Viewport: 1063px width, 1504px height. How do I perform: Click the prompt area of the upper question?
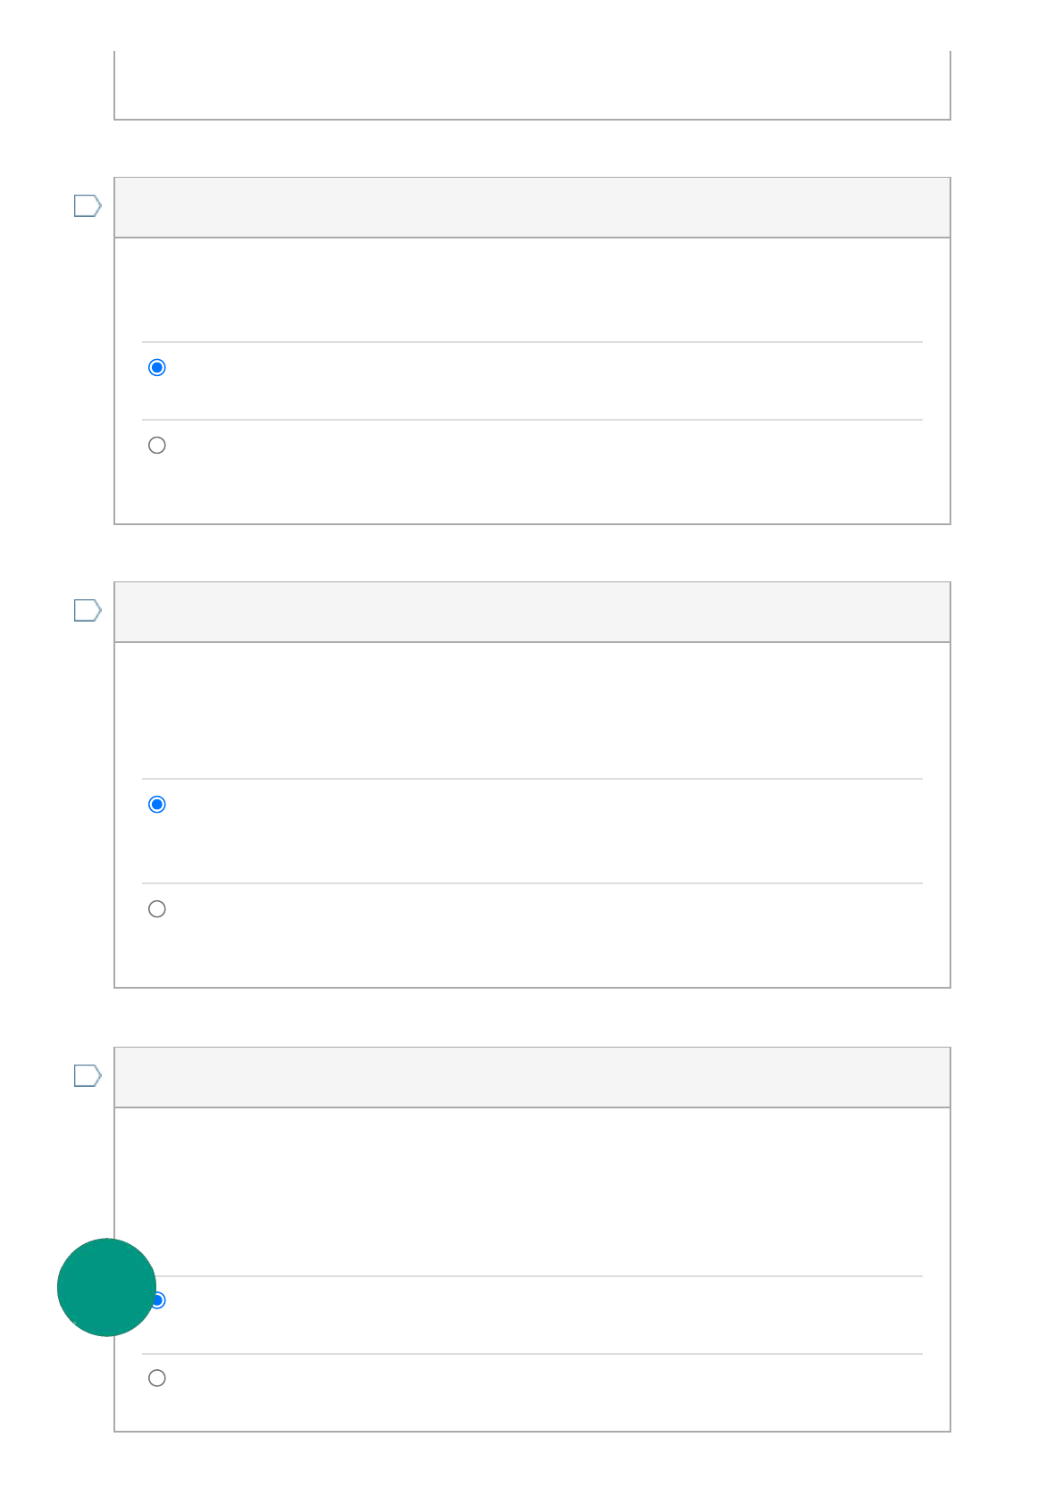point(531,290)
